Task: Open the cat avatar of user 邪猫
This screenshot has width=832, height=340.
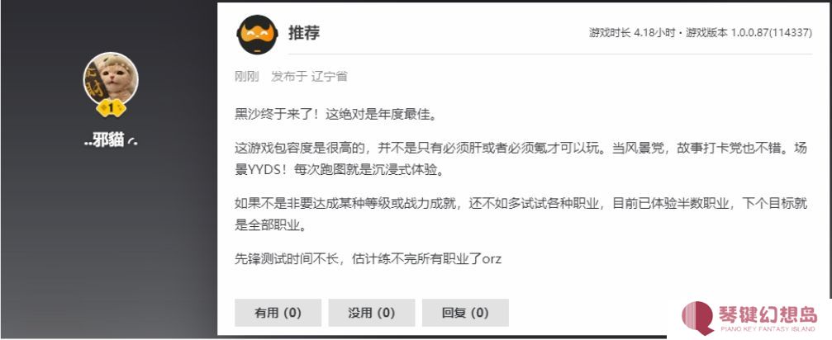Action: click(x=111, y=79)
